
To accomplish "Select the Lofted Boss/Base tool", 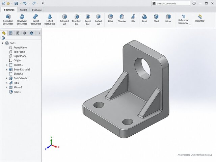I will click(50, 20).
